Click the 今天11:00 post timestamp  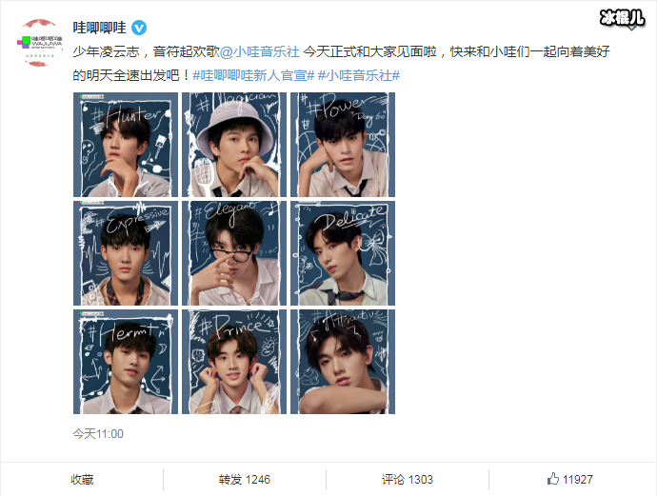tap(98, 433)
